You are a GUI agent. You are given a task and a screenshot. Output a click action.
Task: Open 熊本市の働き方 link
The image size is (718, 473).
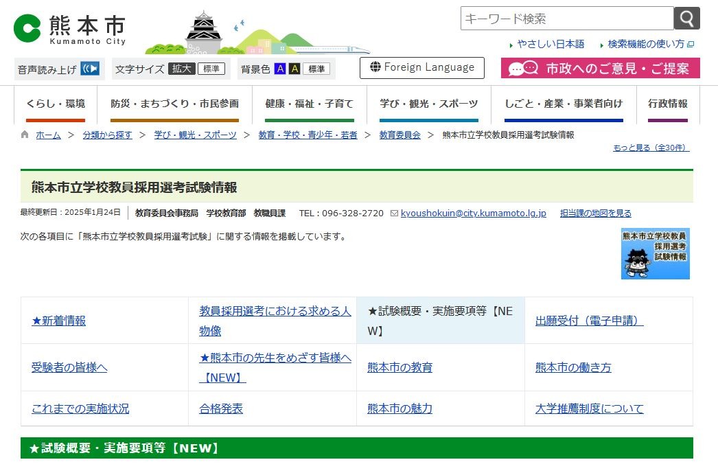point(573,367)
